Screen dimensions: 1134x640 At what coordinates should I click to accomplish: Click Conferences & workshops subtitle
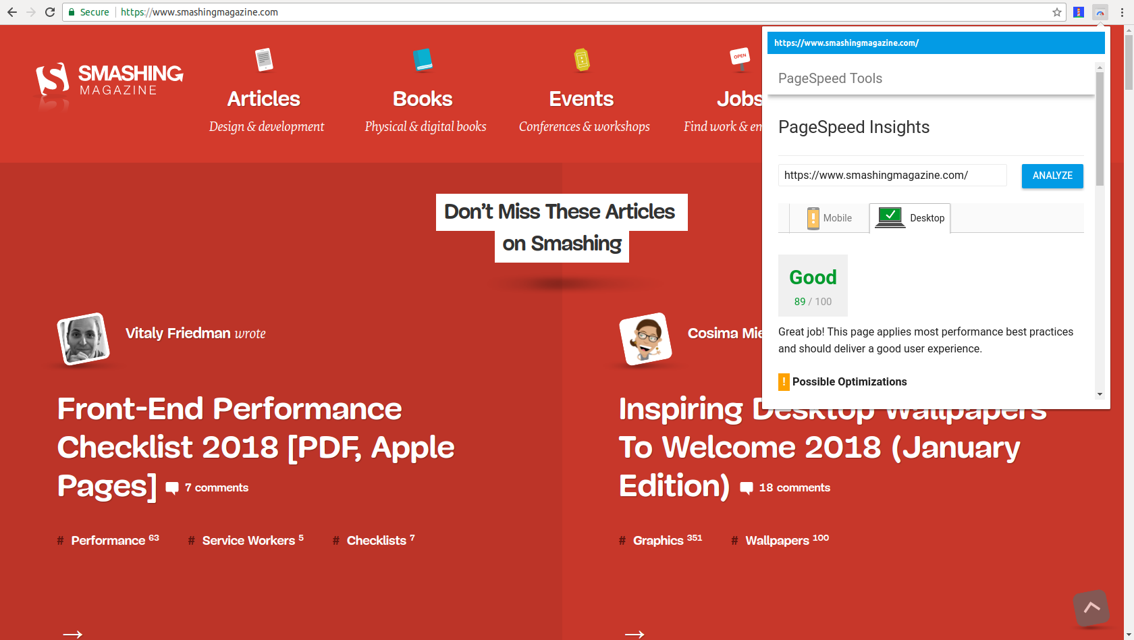[x=585, y=126]
